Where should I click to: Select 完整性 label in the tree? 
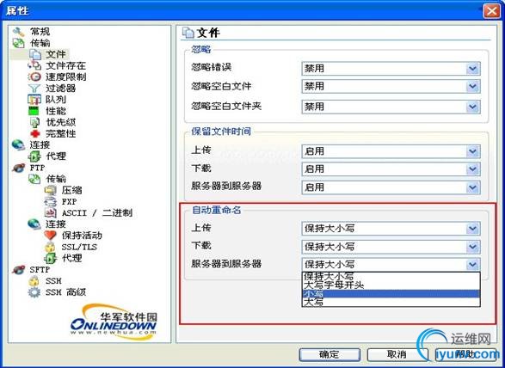(60, 133)
